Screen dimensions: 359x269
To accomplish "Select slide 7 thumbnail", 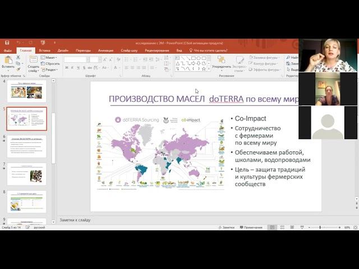I will (x=26, y=174).
